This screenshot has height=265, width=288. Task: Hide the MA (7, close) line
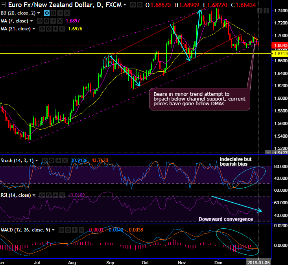[40, 21]
